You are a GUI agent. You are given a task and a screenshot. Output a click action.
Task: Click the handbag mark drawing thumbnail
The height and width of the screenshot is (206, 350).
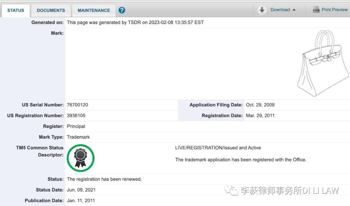point(323,64)
